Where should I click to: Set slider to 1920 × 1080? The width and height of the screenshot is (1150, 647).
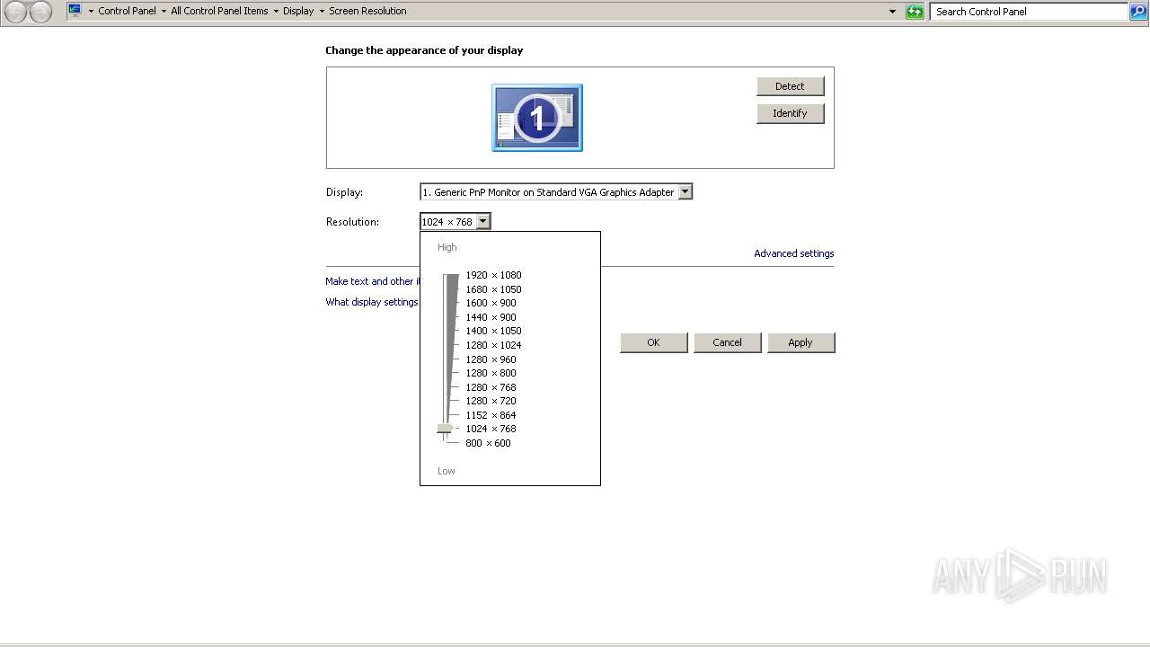pyautogui.click(x=493, y=275)
